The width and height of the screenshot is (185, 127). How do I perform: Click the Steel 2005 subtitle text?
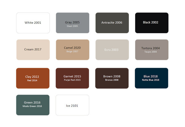pos(72,26)
